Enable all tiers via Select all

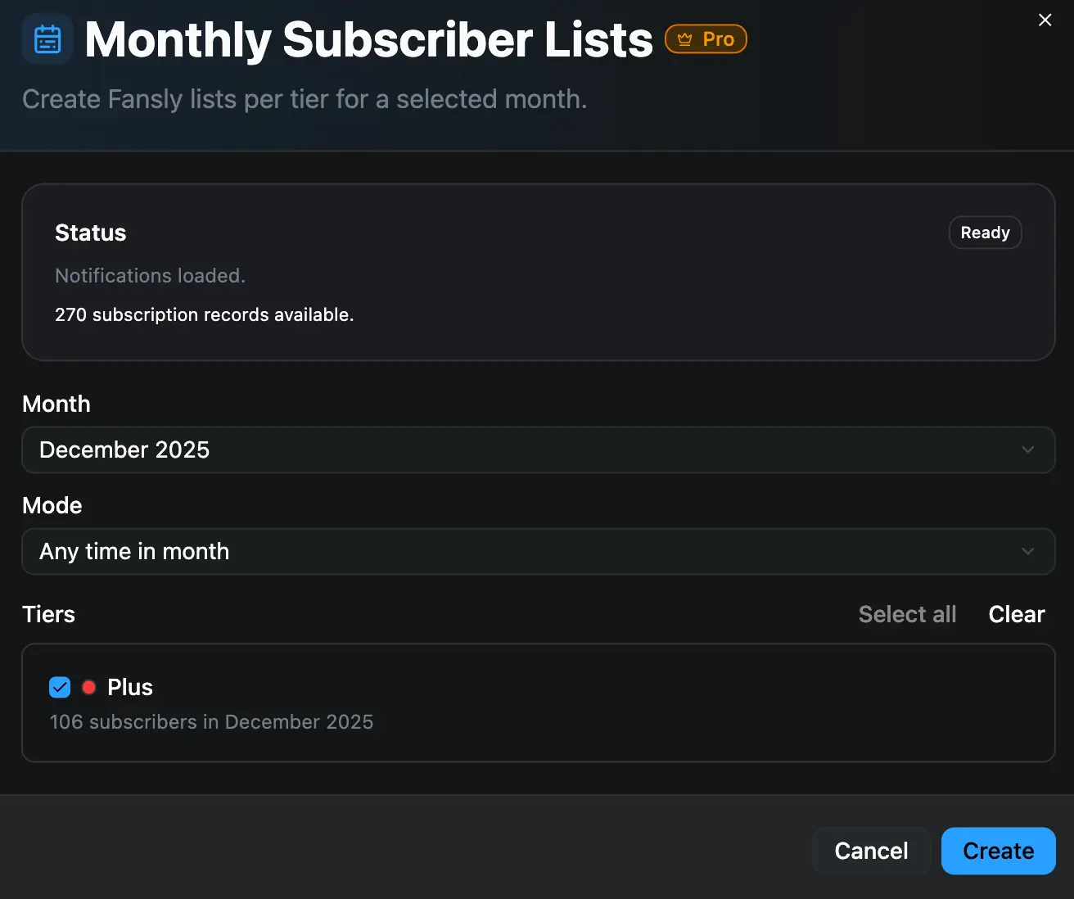907,614
